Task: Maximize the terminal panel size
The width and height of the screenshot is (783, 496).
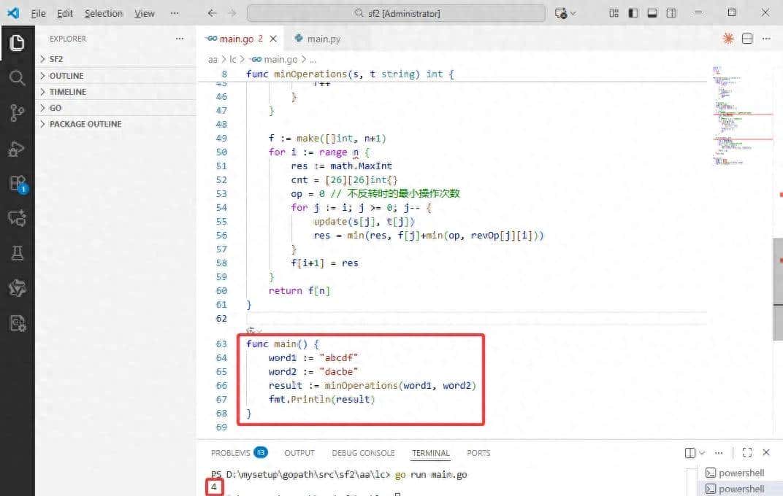Action: (x=746, y=453)
